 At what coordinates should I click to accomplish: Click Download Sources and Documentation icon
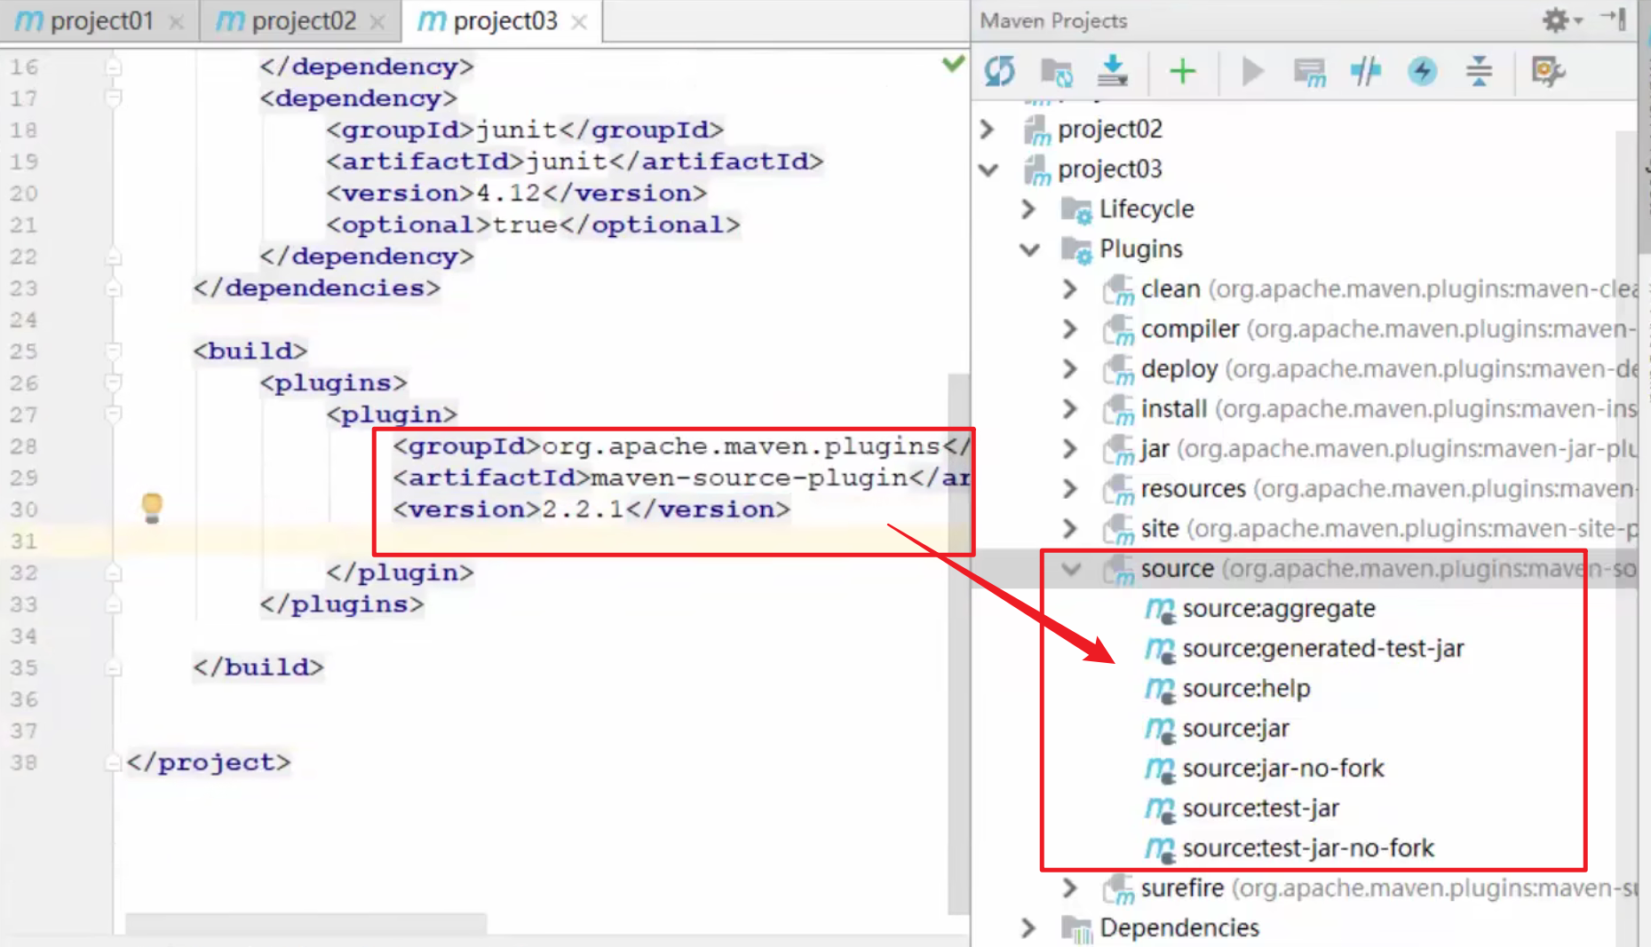1112,71
